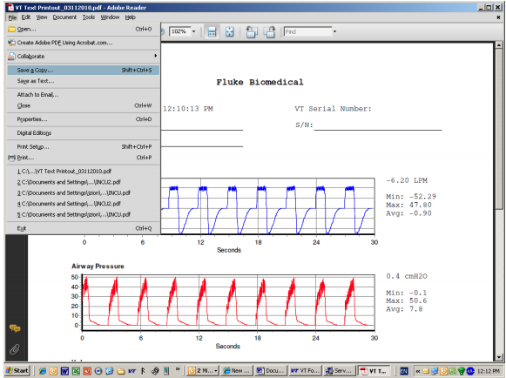Image resolution: width=506 pixels, height=378 pixels.
Task: Click the scrolling pages fit-width icon
Action: tap(212, 31)
